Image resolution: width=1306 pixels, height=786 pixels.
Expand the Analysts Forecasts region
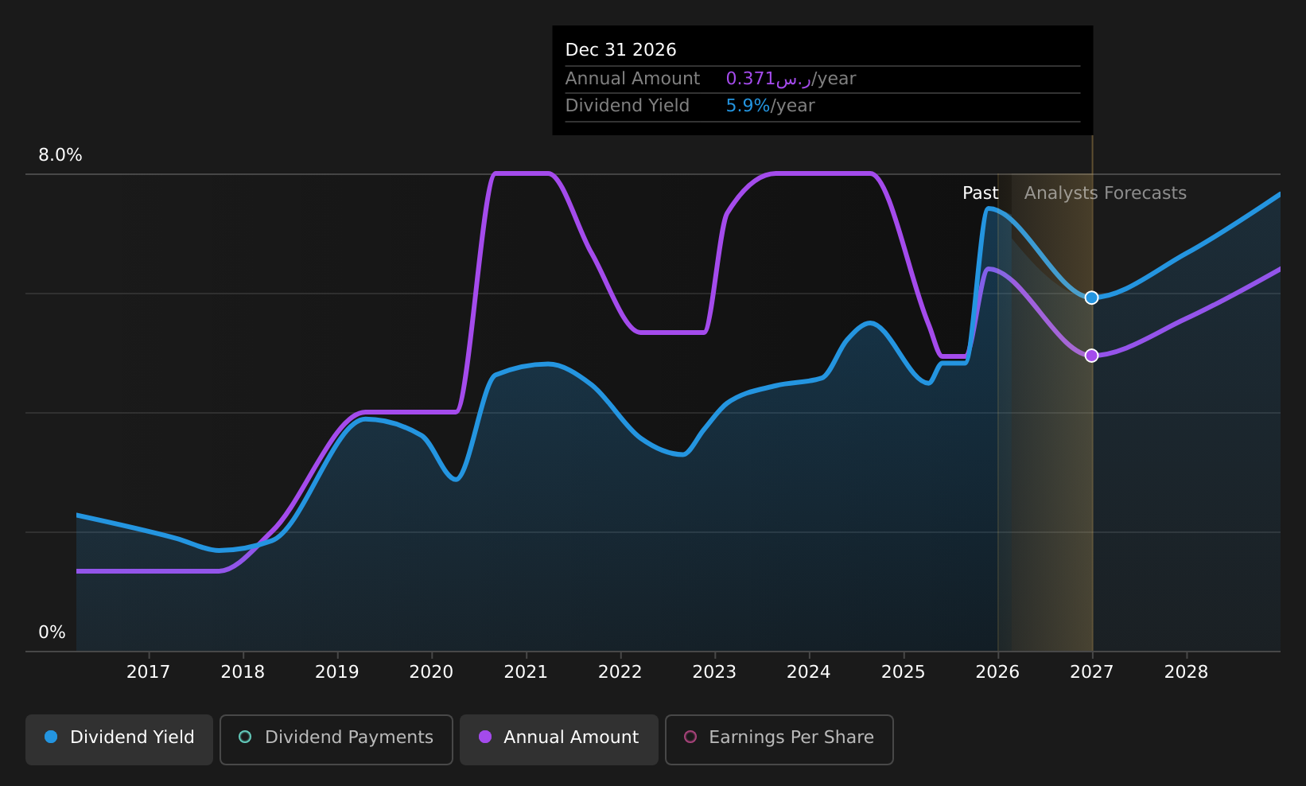1105,193
